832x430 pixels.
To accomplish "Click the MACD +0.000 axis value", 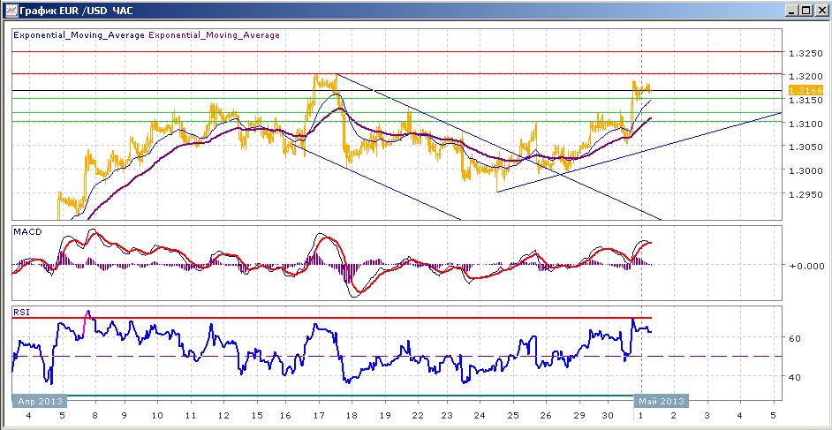I will point(807,266).
